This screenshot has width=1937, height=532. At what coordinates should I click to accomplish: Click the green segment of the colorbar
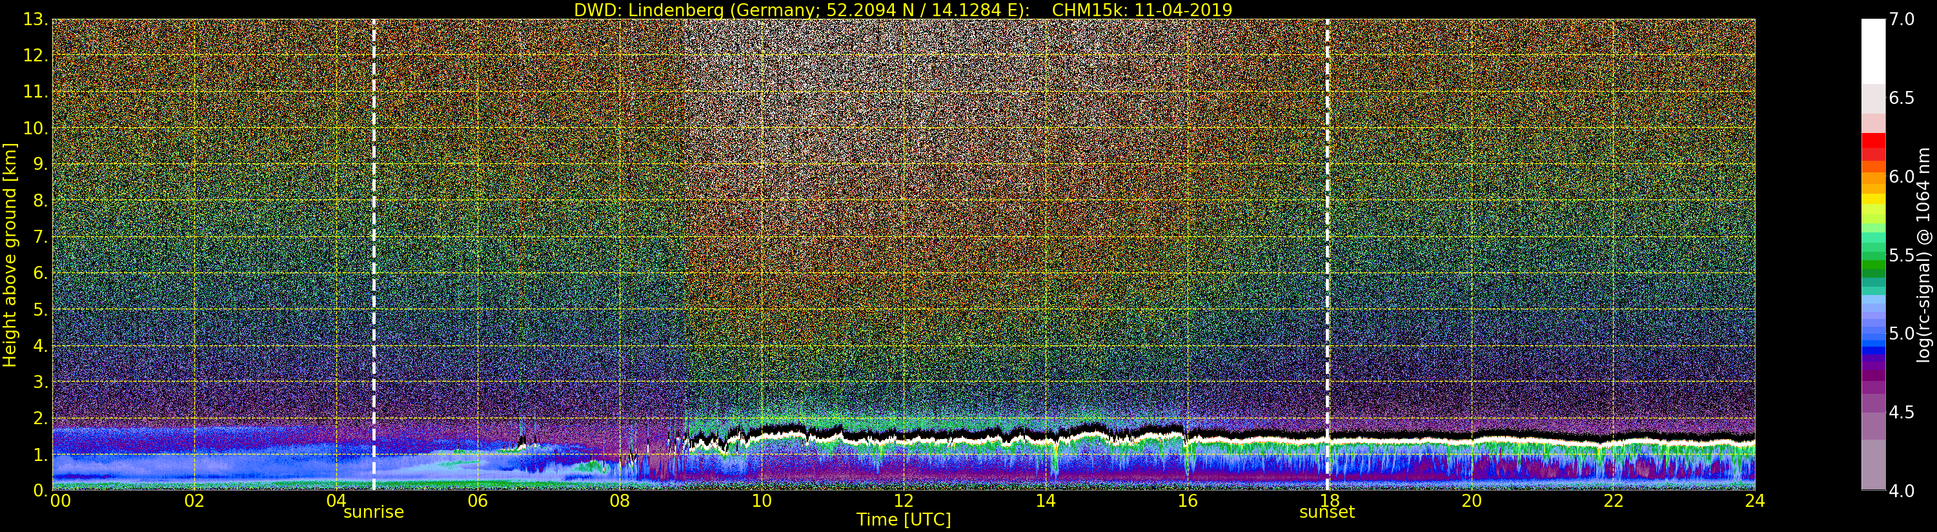1873,265
